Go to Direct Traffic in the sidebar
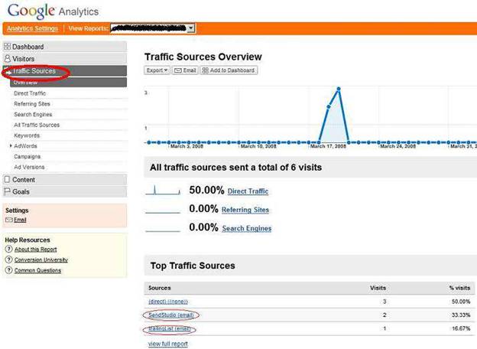This screenshot has width=477, height=349. (30, 93)
